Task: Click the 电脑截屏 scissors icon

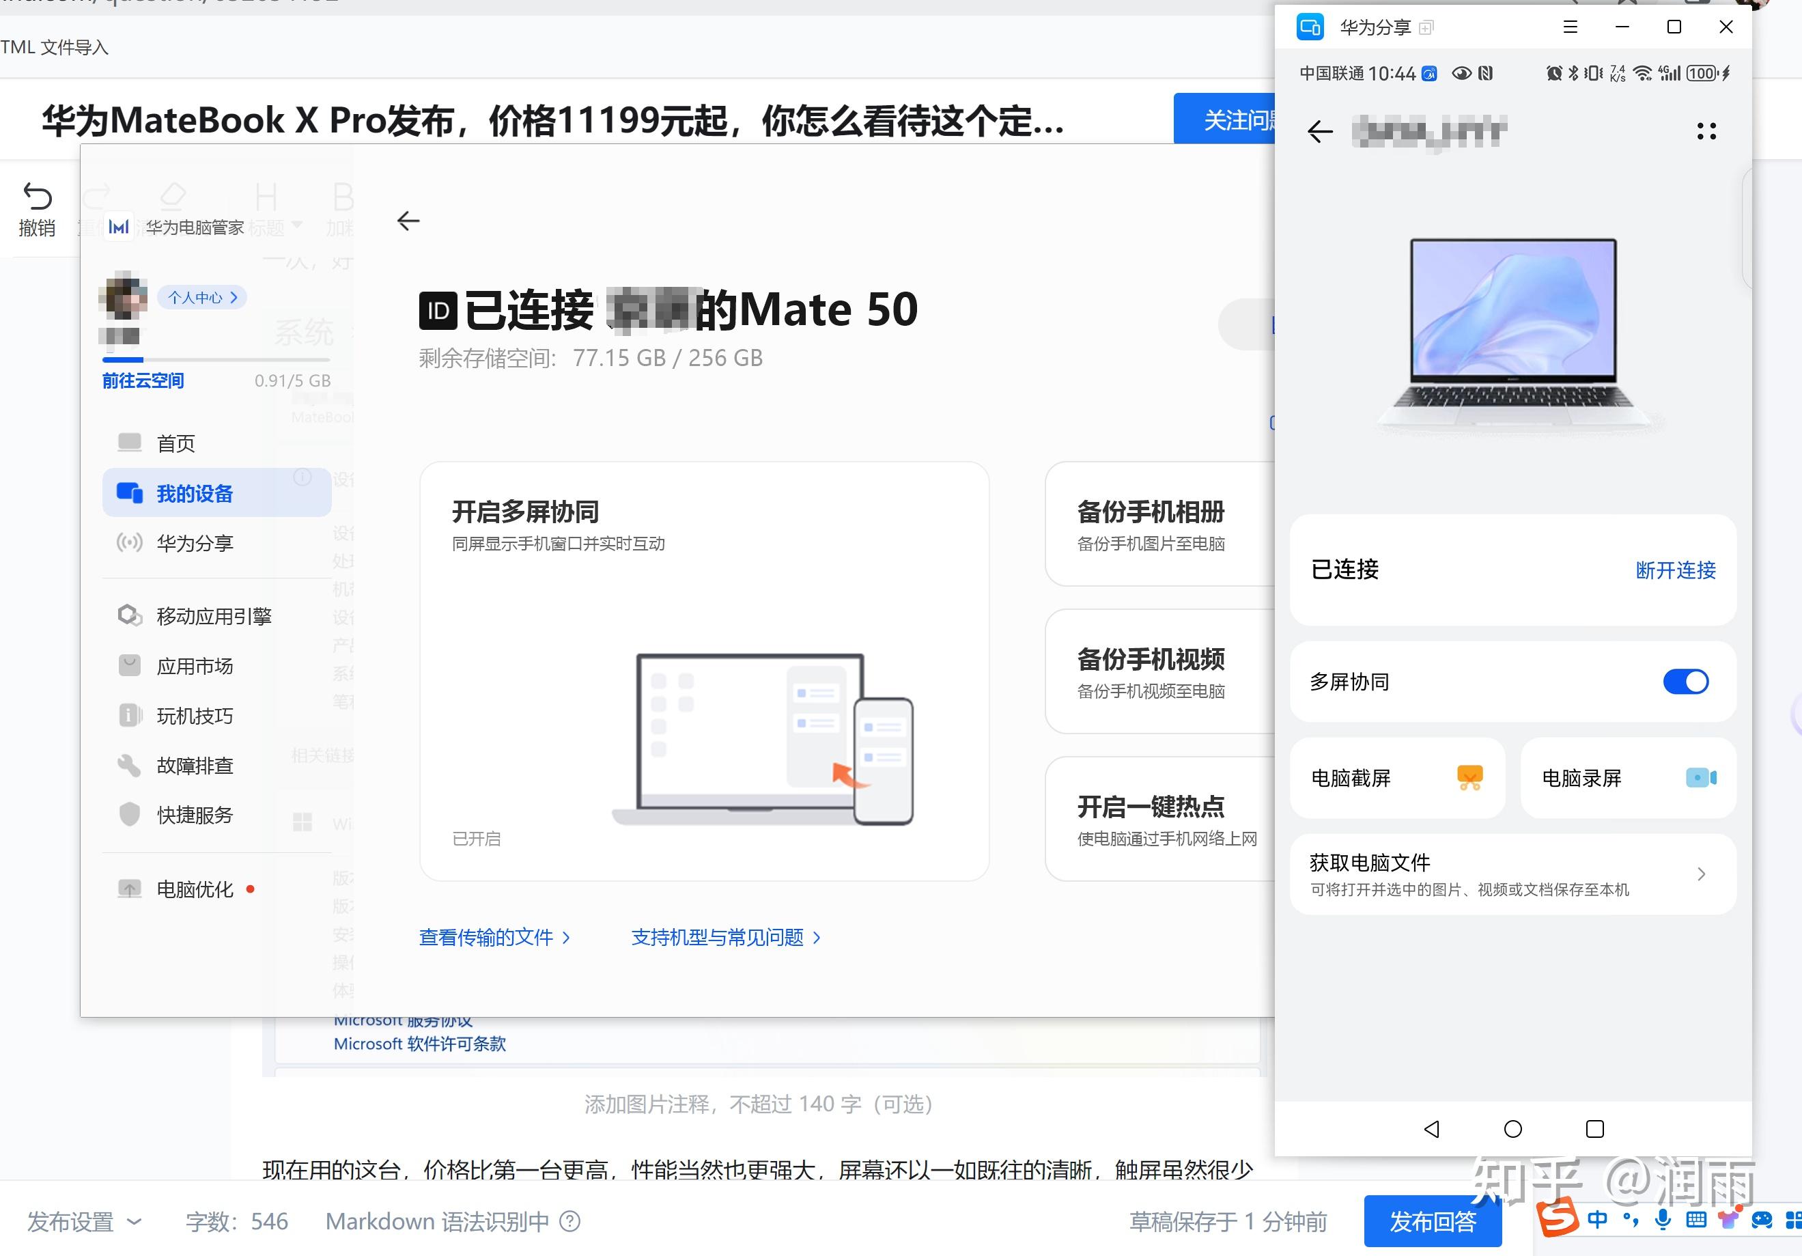Action: pyautogui.click(x=1469, y=778)
